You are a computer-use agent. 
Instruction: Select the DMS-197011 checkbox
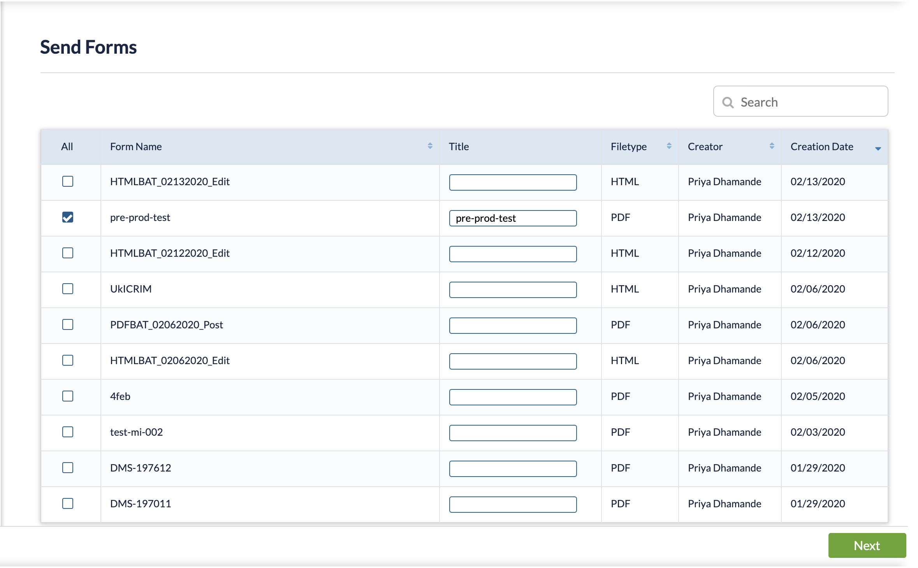(x=68, y=503)
